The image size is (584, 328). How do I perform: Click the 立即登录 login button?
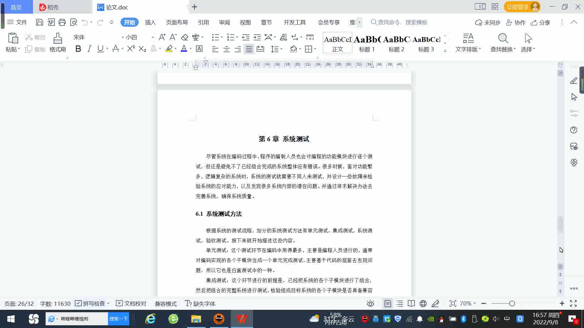click(522, 7)
